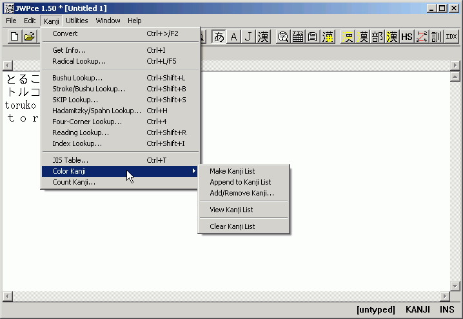
Task: Choose Clear Kanji List
Action: click(244, 226)
